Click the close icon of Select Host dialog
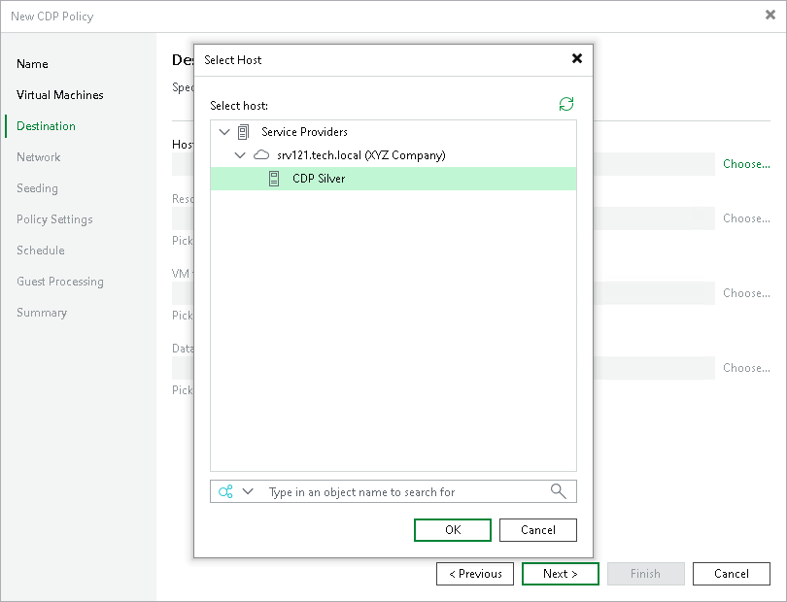787x602 pixels. (x=577, y=58)
